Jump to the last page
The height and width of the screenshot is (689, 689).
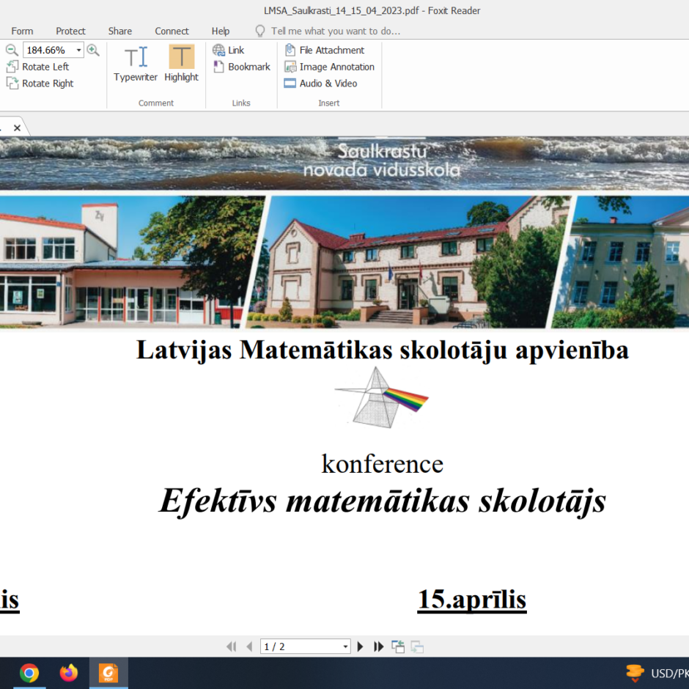point(378,646)
